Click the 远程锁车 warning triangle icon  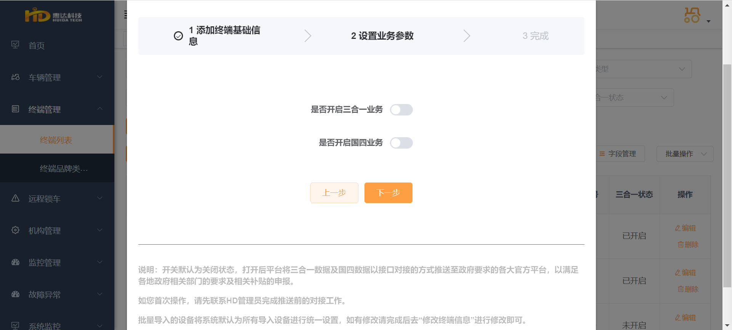click(x=15, y=198)
